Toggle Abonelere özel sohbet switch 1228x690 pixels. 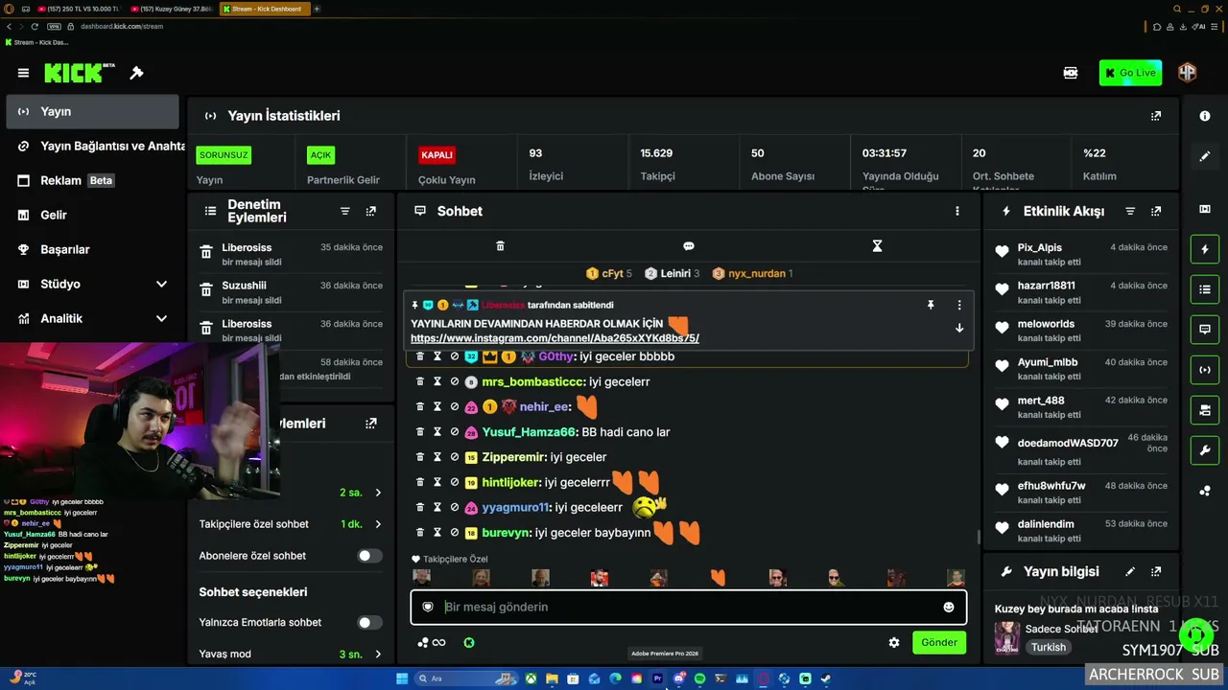point(369,556)
